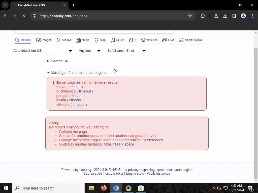
Task: Open Firefox from the taskbar
Action: [104, 188]
